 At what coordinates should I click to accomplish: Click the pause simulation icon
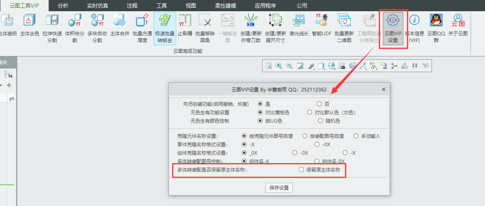tap(415, 66)
